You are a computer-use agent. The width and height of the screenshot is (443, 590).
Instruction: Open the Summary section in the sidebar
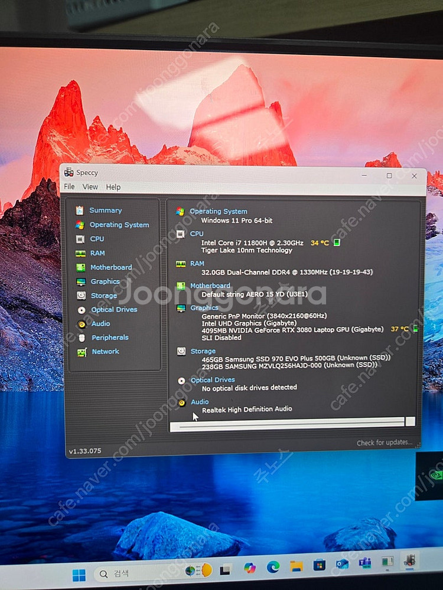tap(106, 211)
